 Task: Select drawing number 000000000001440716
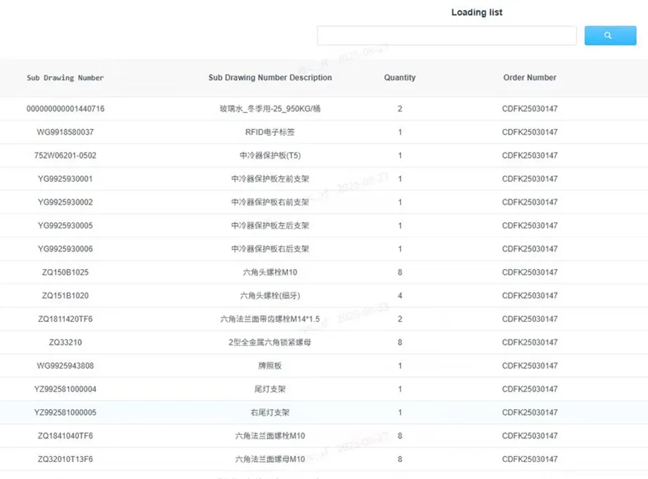click(66, 108)
